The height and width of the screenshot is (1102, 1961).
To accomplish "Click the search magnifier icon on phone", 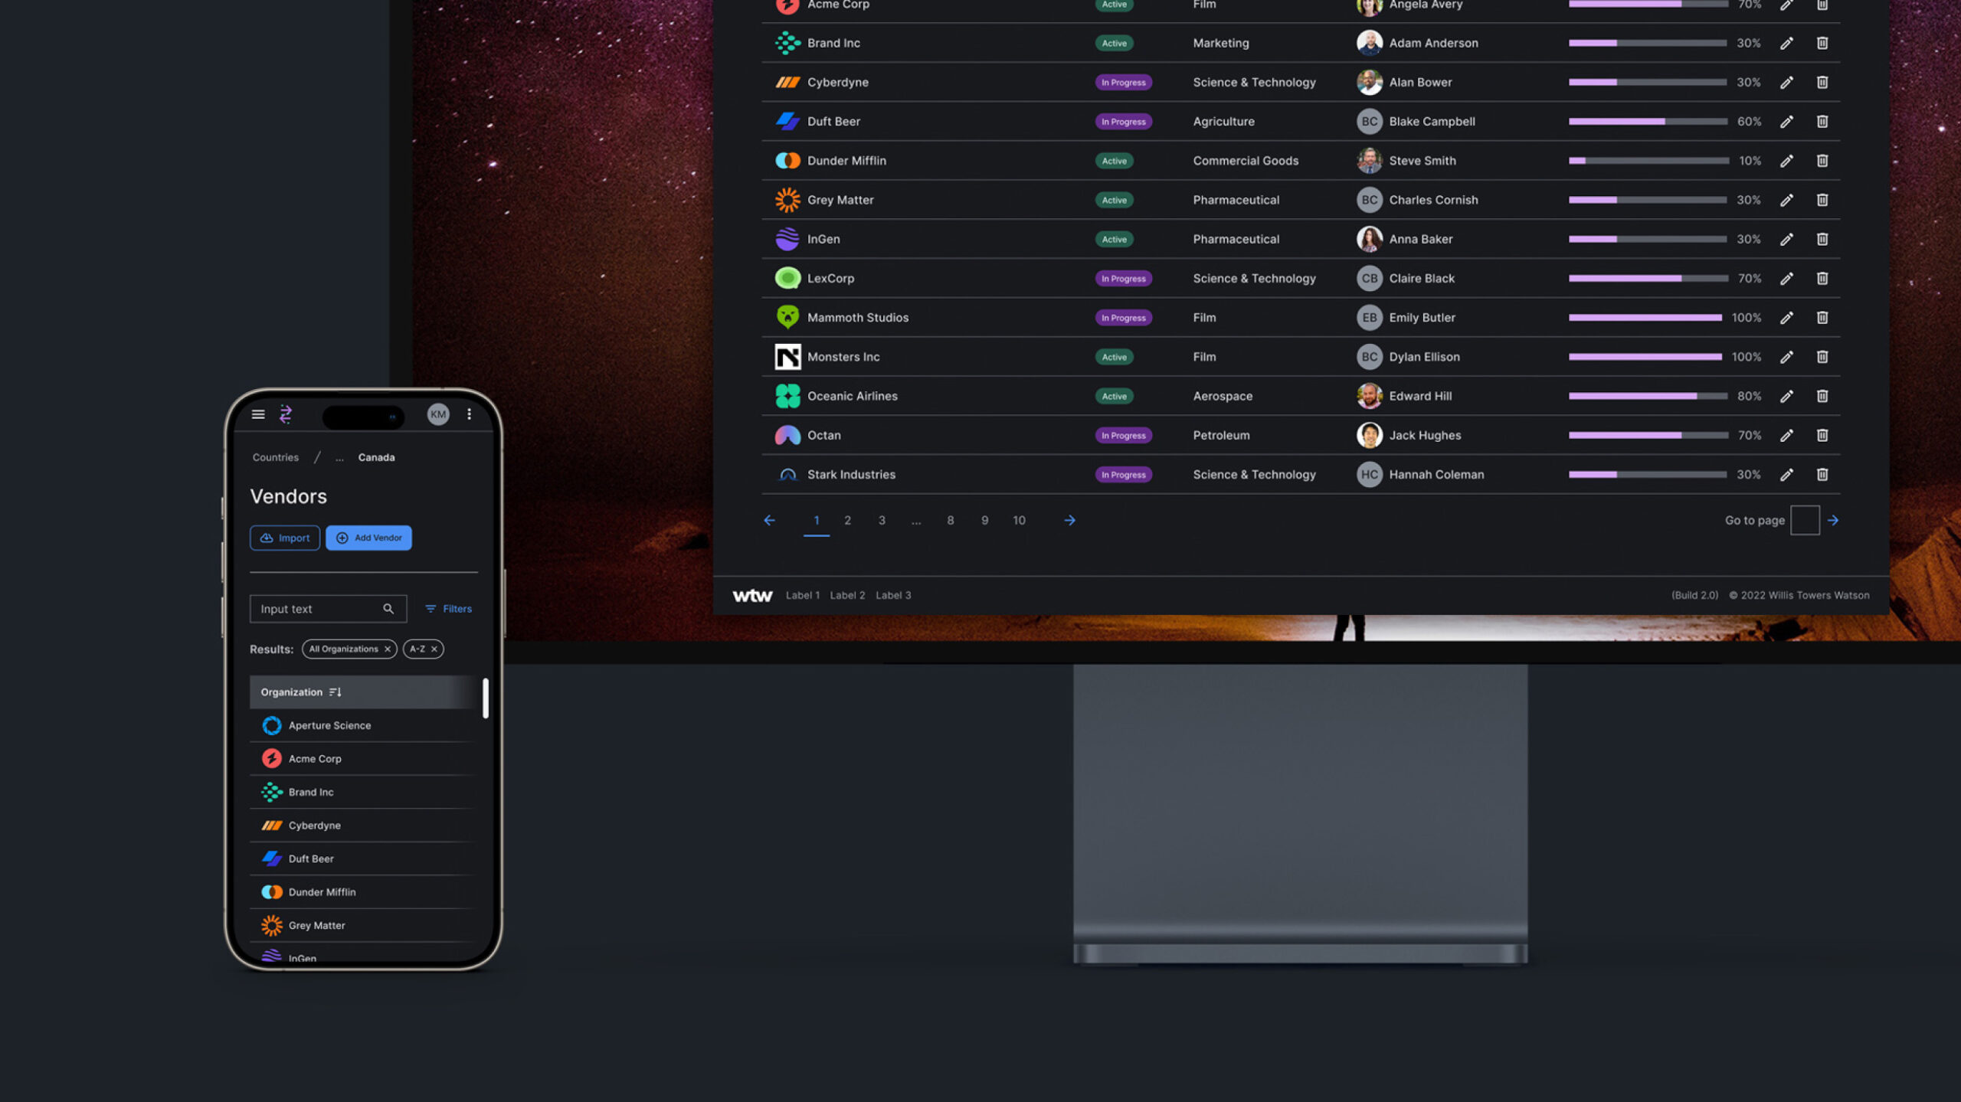I will 388,609.
